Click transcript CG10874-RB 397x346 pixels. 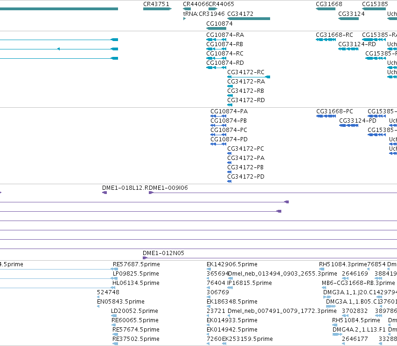[x=224, y=44]
